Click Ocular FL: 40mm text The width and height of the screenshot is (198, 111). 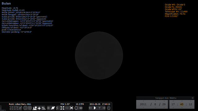[173, 7]
